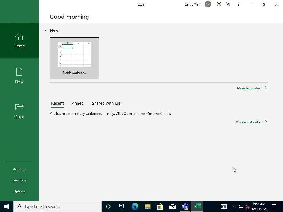Click the network status tray icon
The image size is (283, 212).
coord(241,206)
